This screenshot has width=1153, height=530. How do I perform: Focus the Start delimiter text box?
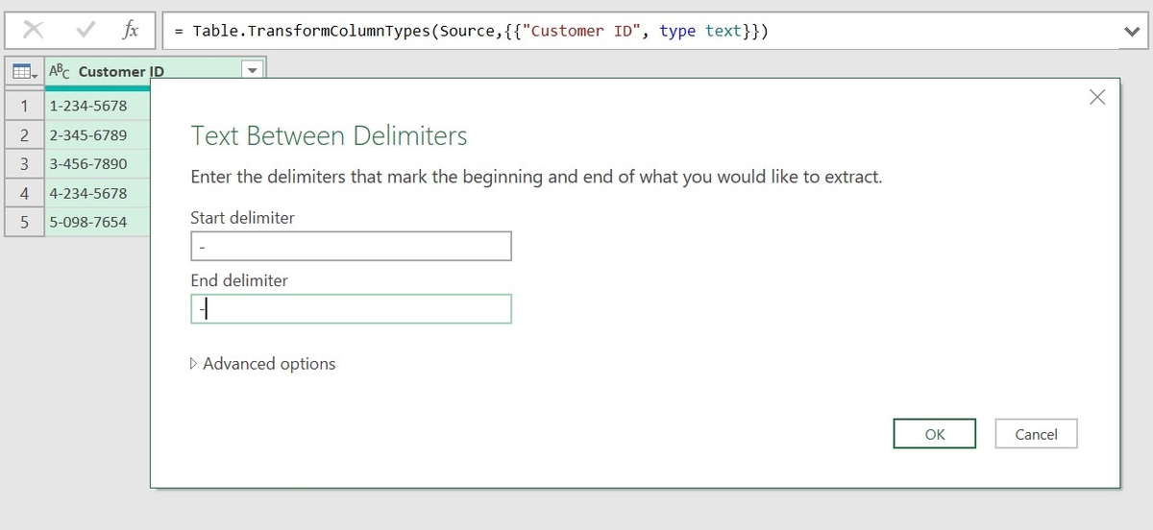tap(351, 247)
